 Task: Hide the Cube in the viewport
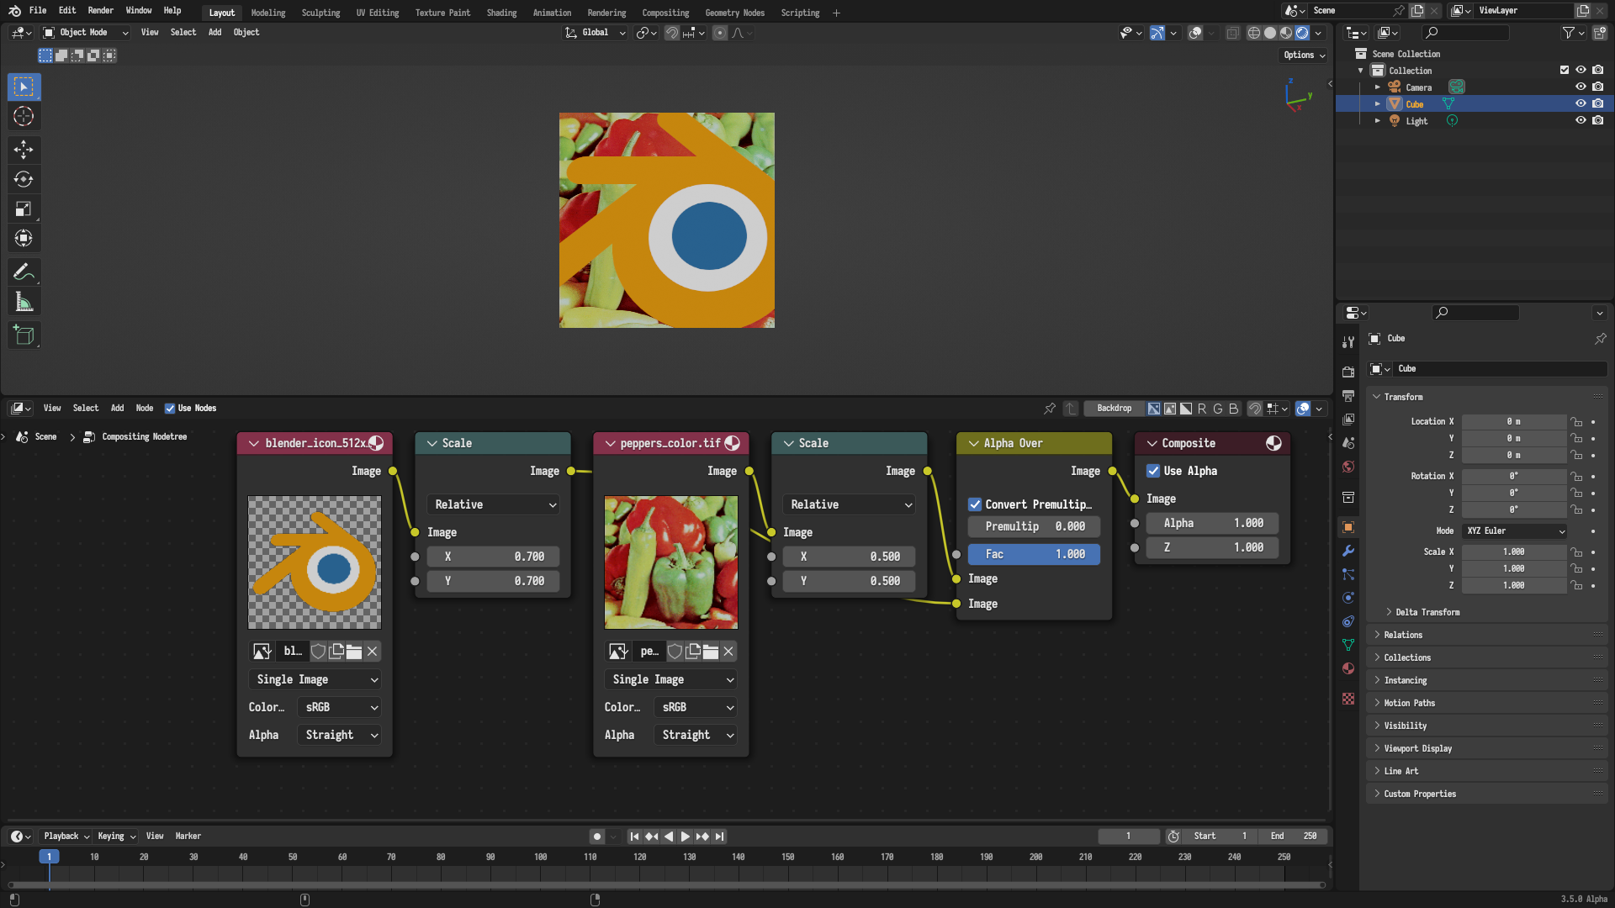point(1581,103)
